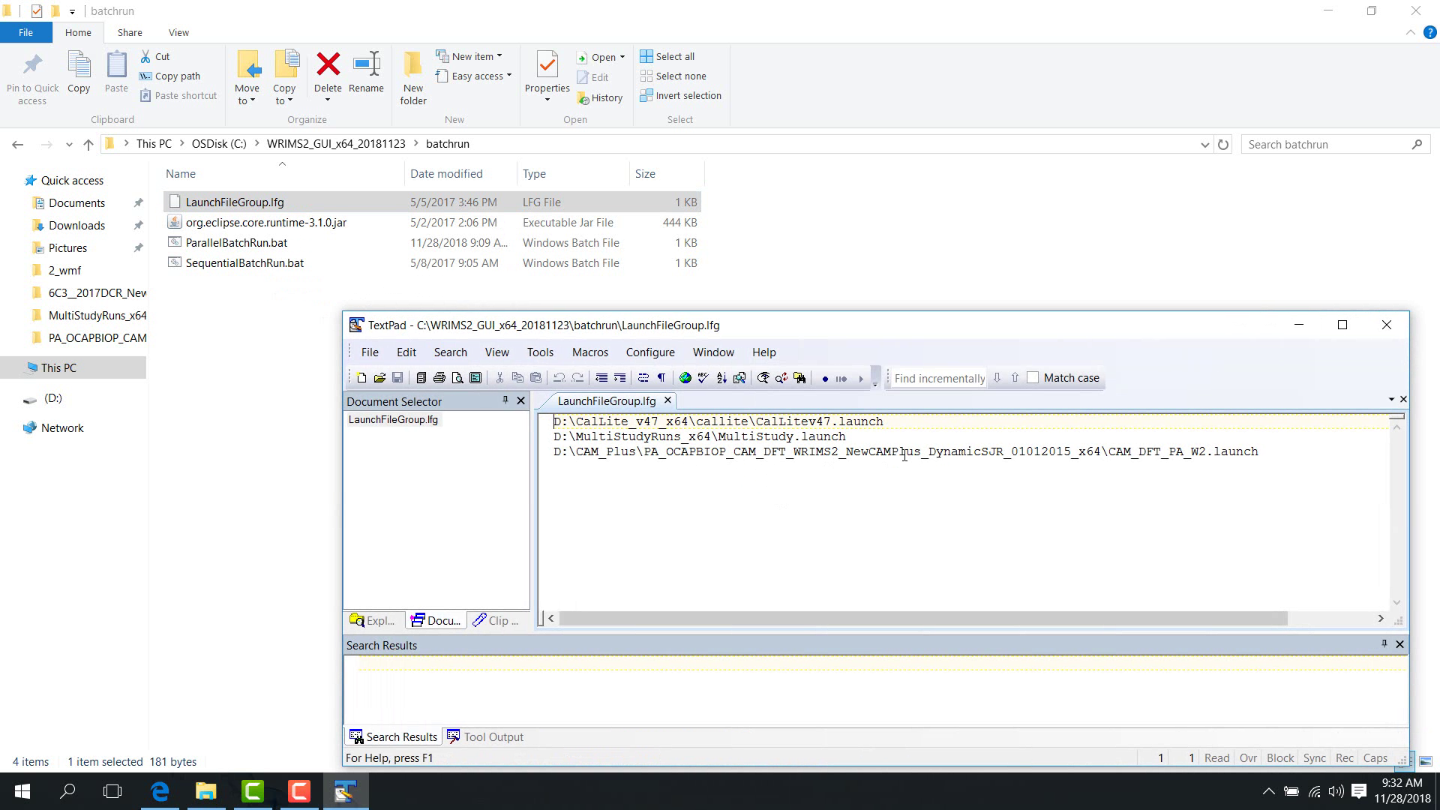The height and width of the screenshot is (810, 1440).
Task: Expand the Open button dropdown arrow
Action: coord(622,57)
